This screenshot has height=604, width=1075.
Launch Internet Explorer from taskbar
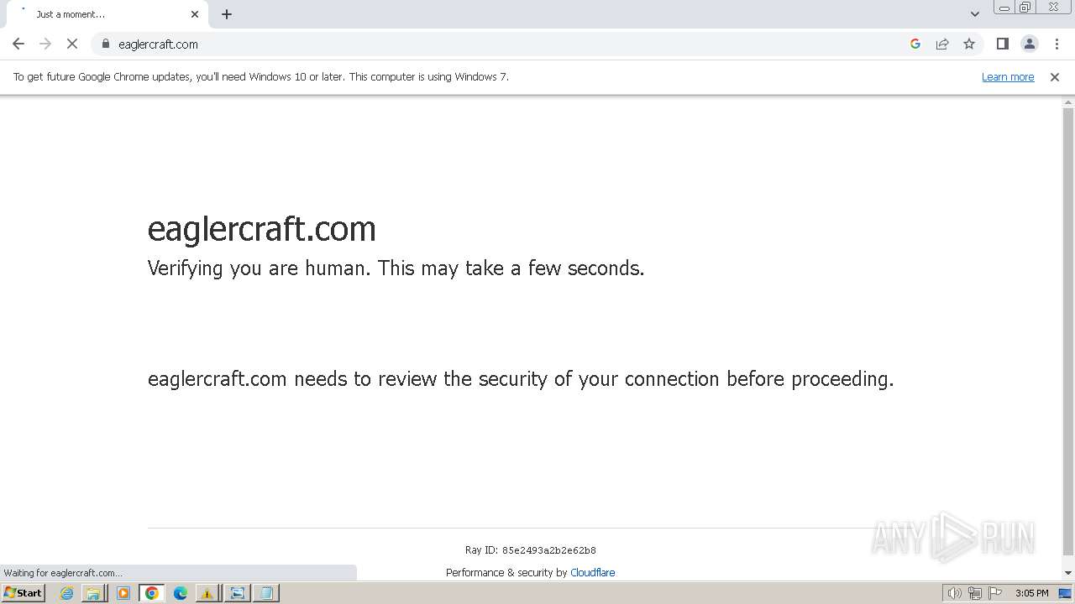[66, 593]
